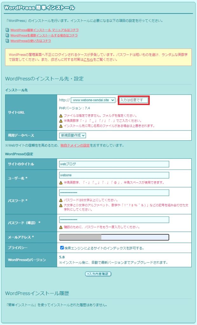Click the document icon beside the multiple install link
Screen dimensions: 197x325
point(7,36)
